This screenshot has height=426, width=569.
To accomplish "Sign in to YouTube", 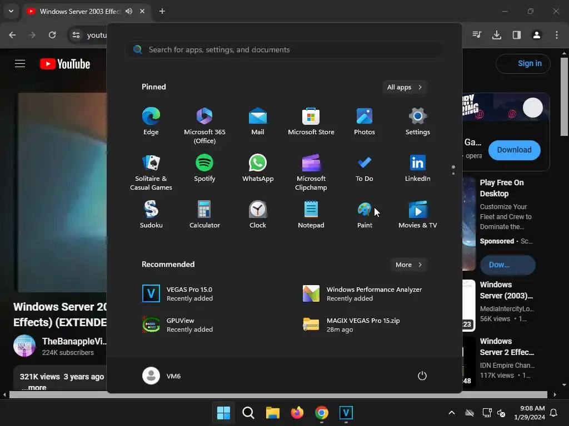I will click(523, 63).
